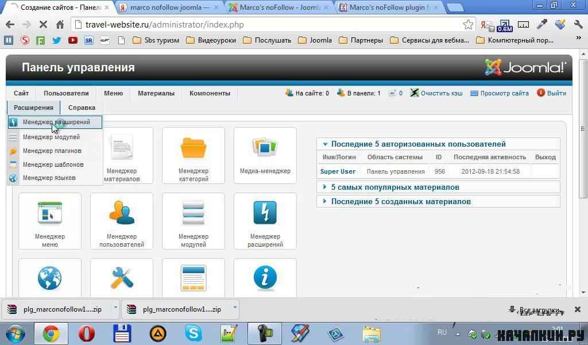The image size is (588, 345).
Task: Open the Медиа-менеджер quick icon
Action: coord(265,155)
